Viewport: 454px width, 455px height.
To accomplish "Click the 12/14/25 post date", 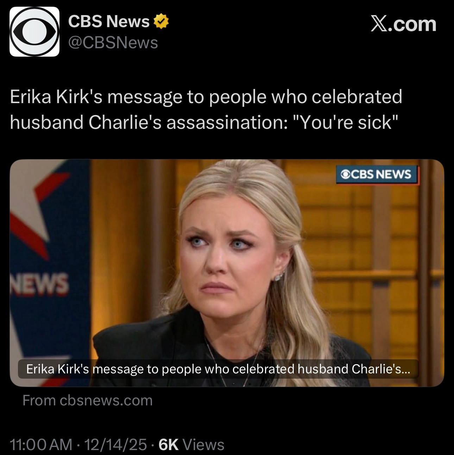I will click(x=115, y=444).
